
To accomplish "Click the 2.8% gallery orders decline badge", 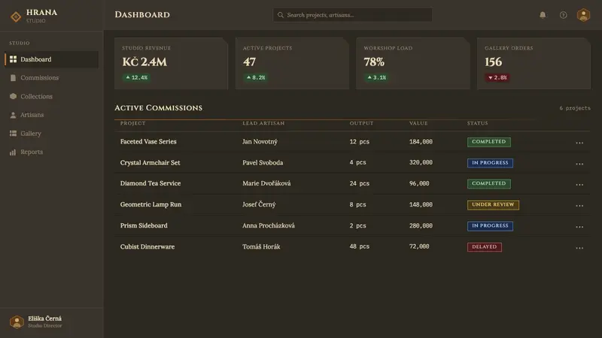I will click(497, 77).
